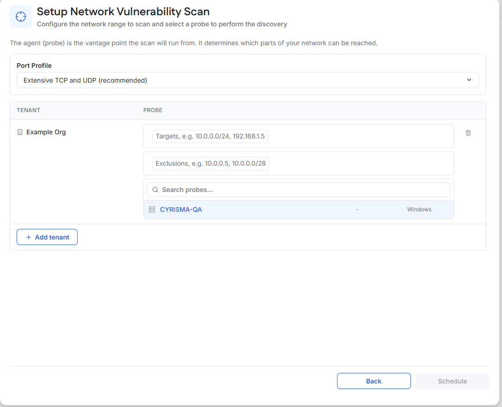Image resolution: width=502 pixels, height=407 pixels.
Task: Click the Schedule button
Action: click(453, 381)
